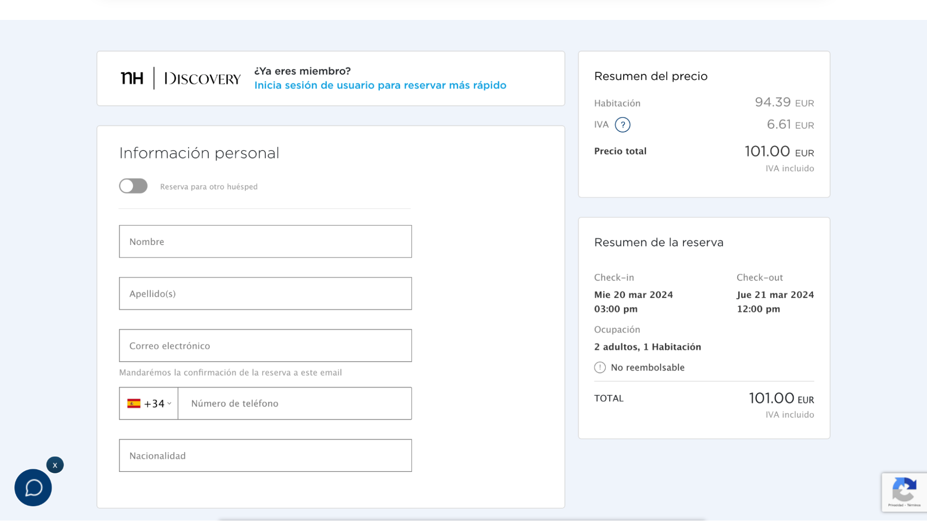Click the 03:00 pm check-in time
927x521 pixels.
click(616, 309)
